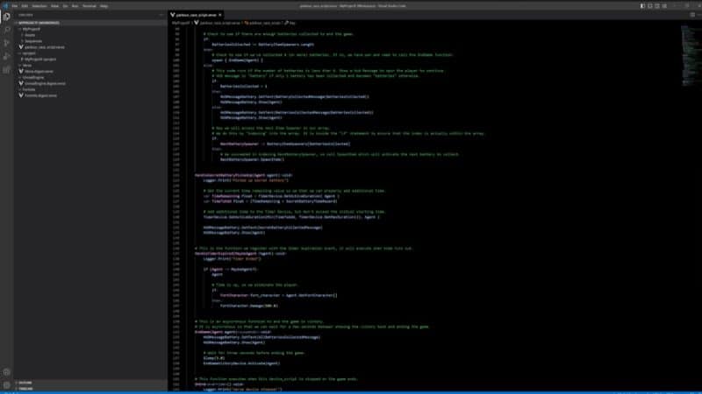Expand the Assets folder

(x=90, y=35)
